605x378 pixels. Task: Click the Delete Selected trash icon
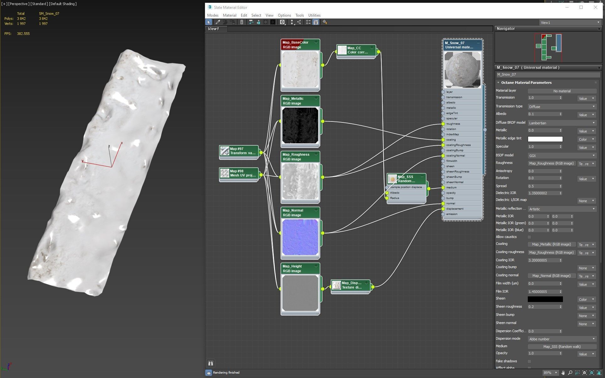click(242, 22)
